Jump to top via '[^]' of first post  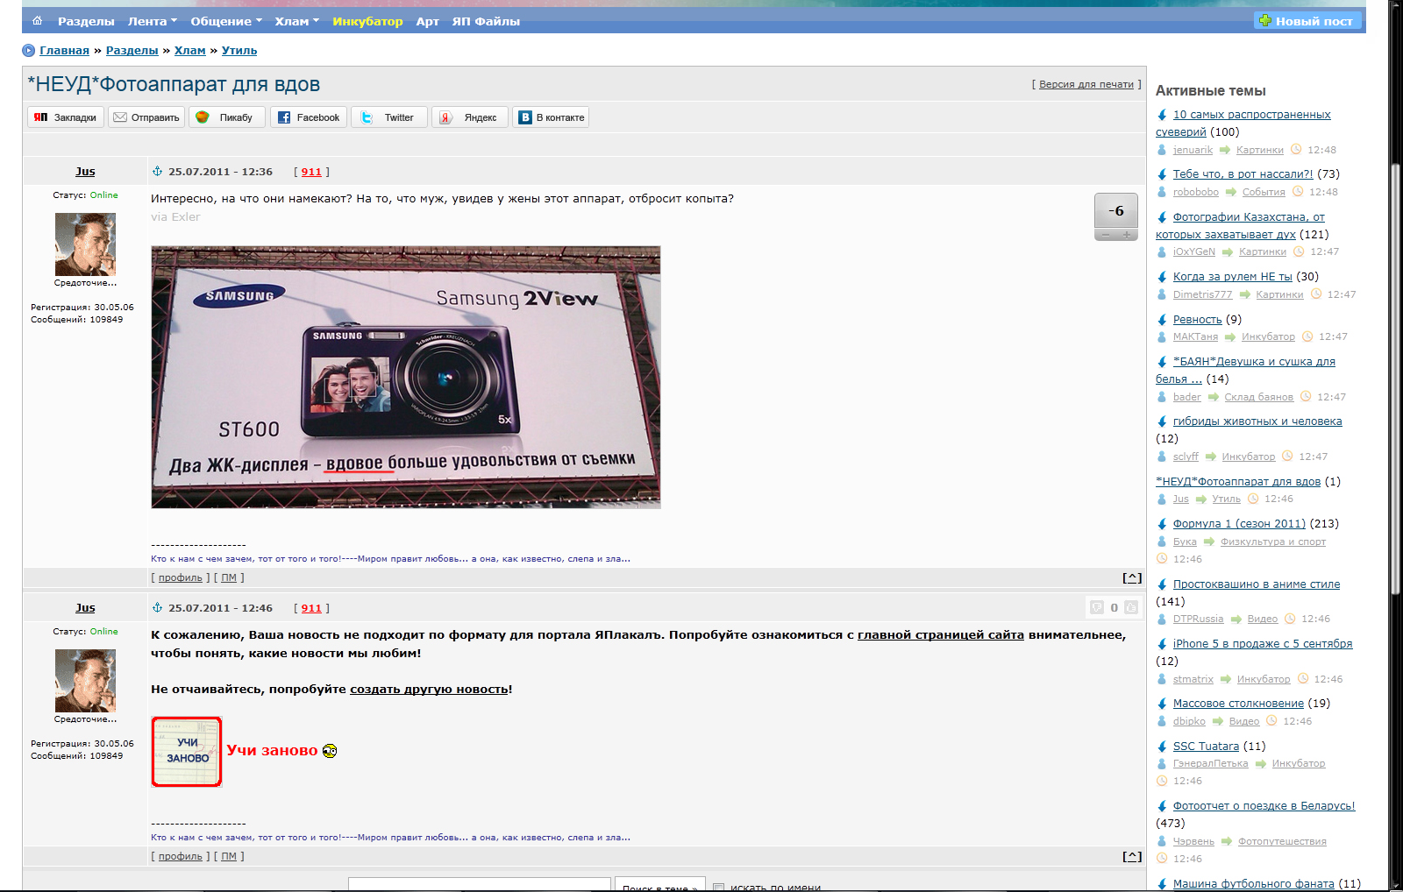pos(1132,578)
